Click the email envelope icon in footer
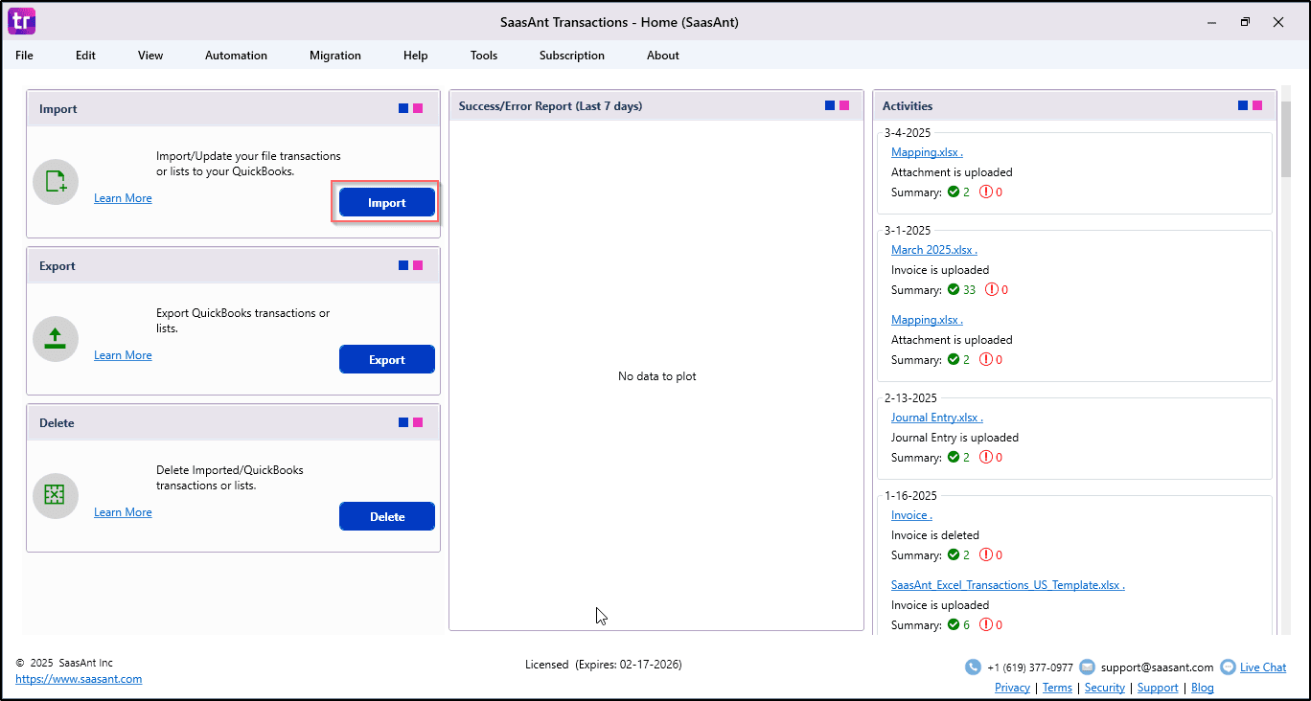The width and height of the screenshot is (1311, 701). click(1087, 667)
